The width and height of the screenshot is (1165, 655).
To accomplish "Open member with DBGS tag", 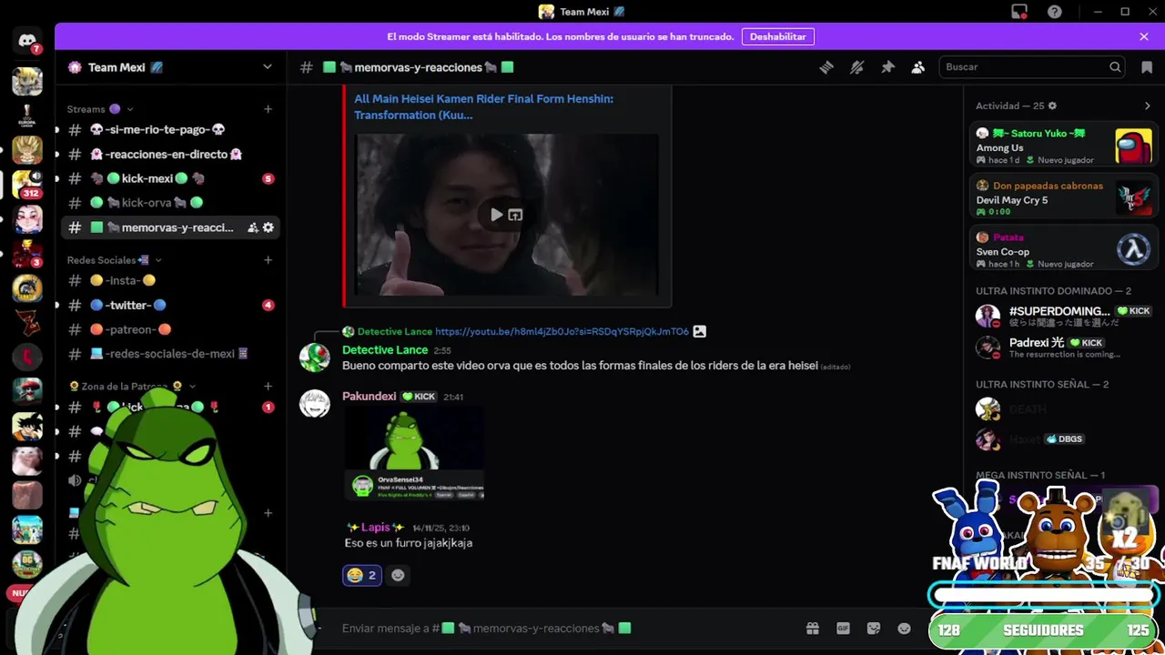I will coord(1063,438).
